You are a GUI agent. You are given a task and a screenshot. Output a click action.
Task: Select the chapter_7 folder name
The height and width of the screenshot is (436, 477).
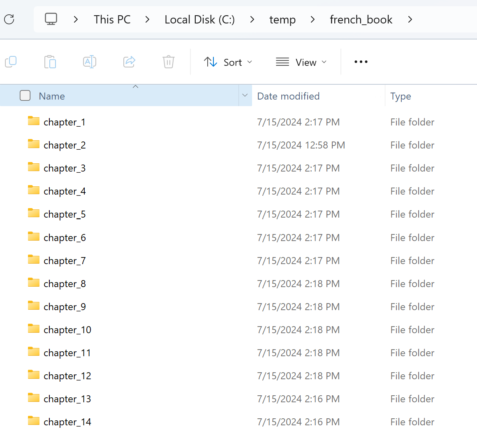[65, 261]
